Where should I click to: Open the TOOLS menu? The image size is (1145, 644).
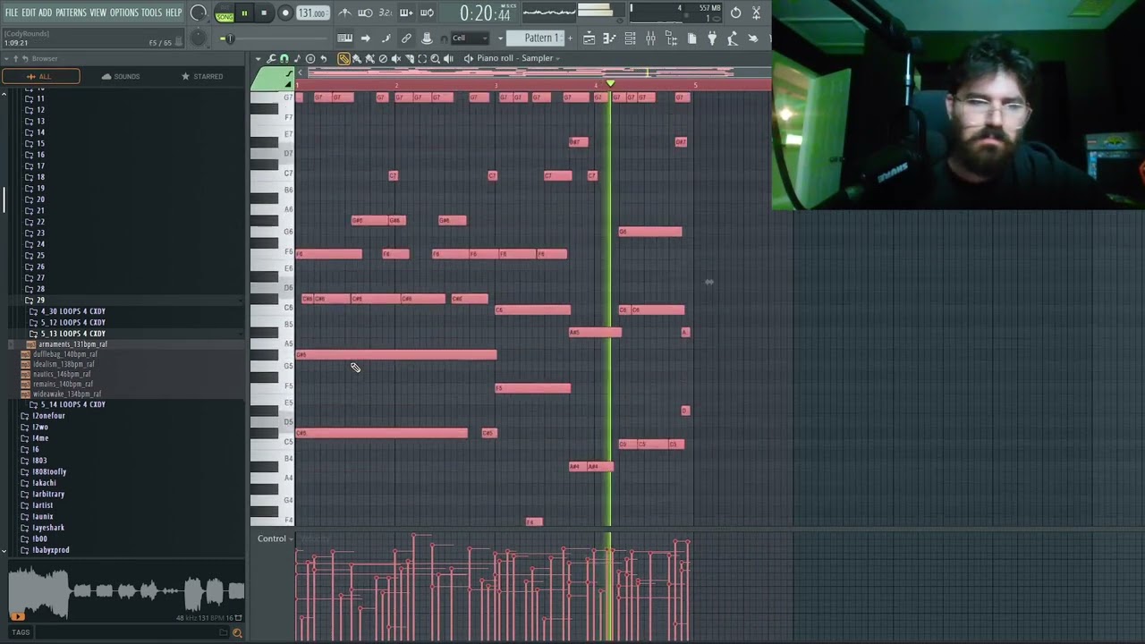point(151,13)
